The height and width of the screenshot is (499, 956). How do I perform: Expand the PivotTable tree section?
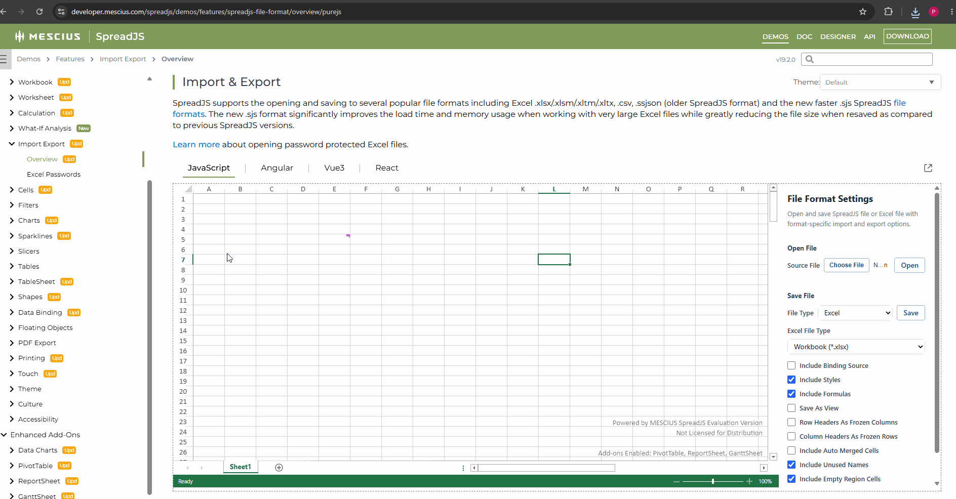[12, 466]
